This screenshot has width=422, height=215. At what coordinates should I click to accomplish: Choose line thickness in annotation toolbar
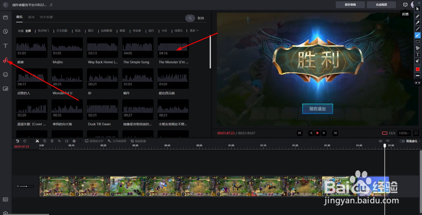point(418,76)
